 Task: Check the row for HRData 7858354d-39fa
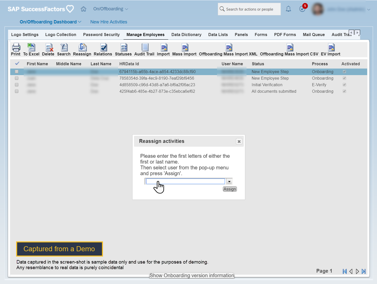17,78
